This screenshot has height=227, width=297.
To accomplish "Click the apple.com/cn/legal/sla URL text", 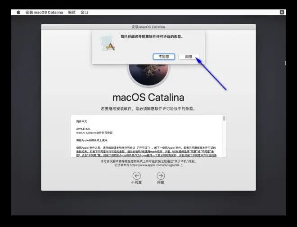I will 154,165.
